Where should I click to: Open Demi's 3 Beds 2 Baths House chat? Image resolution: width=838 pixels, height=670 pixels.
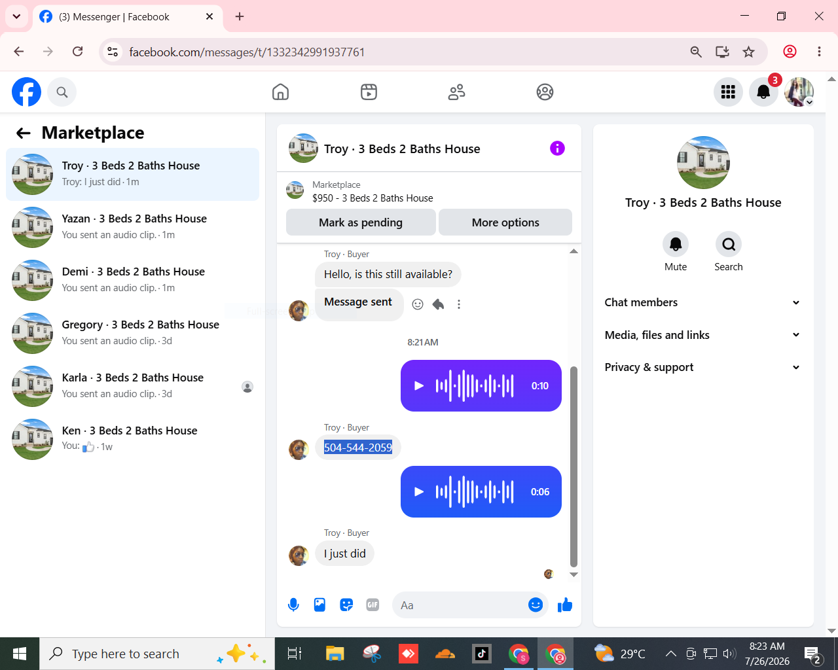point(133,281)
